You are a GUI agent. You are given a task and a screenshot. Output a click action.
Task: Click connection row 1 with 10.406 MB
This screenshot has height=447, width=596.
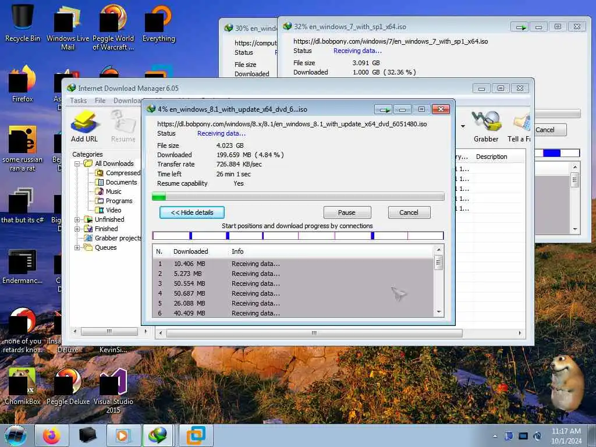(293, 264)
